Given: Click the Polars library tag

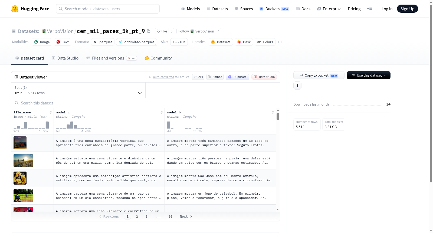Looking at the screenshot, I should point(265,42).
